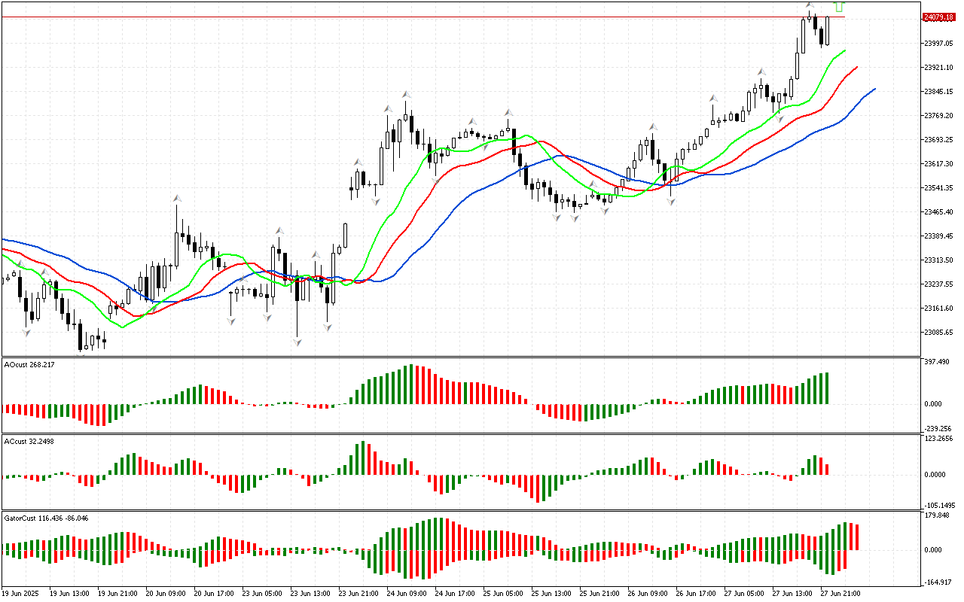The height and width of the screenshot is (602, 964).
Task: Select the right end of the blue Alligator line
Action: [874, 89]
